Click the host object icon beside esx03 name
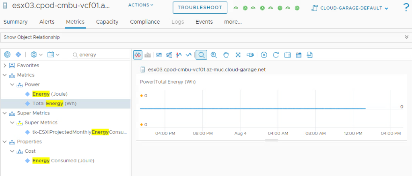Image resolution: width=412 pixels, height=176 pixels. 143,70
